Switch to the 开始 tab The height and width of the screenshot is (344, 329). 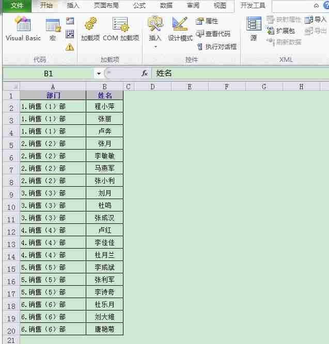[x=46, y=6]
